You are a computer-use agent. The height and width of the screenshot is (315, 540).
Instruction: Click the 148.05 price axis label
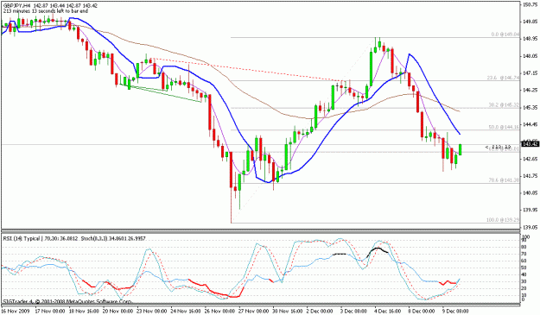coord(530,56)
